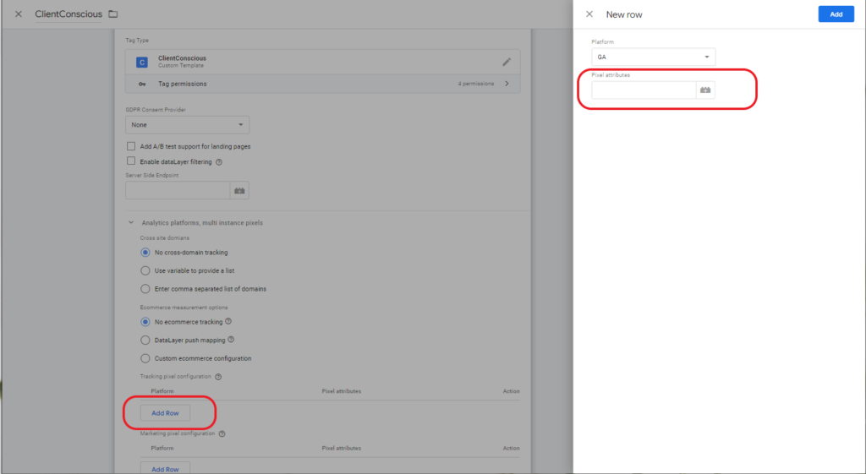Click the folder icon next to ClientConscious
The height and width of the screenshot is (474, 866).
113,14
